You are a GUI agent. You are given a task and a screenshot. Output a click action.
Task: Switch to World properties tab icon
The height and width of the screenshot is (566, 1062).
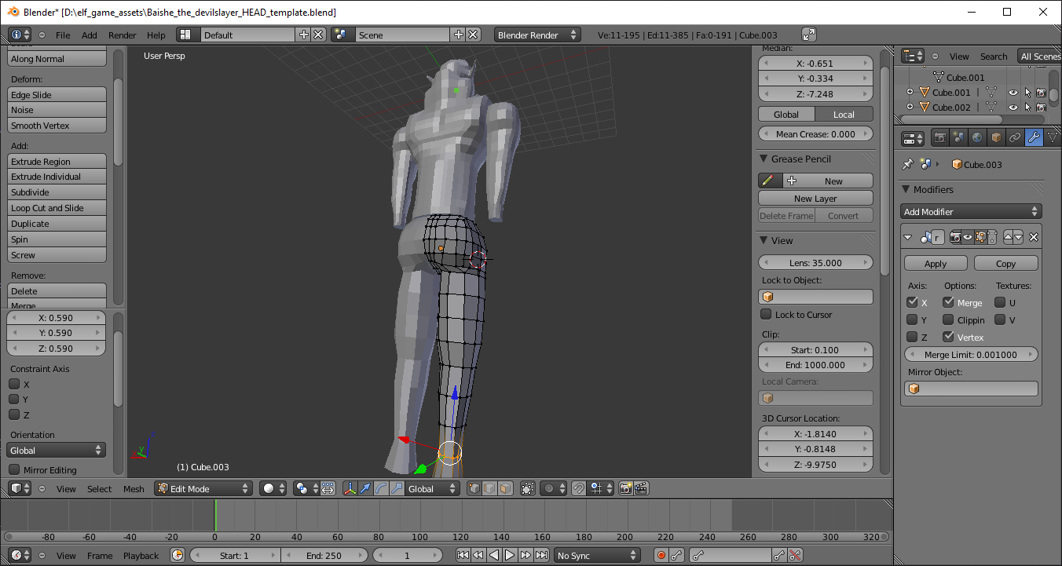pos(977,138)
